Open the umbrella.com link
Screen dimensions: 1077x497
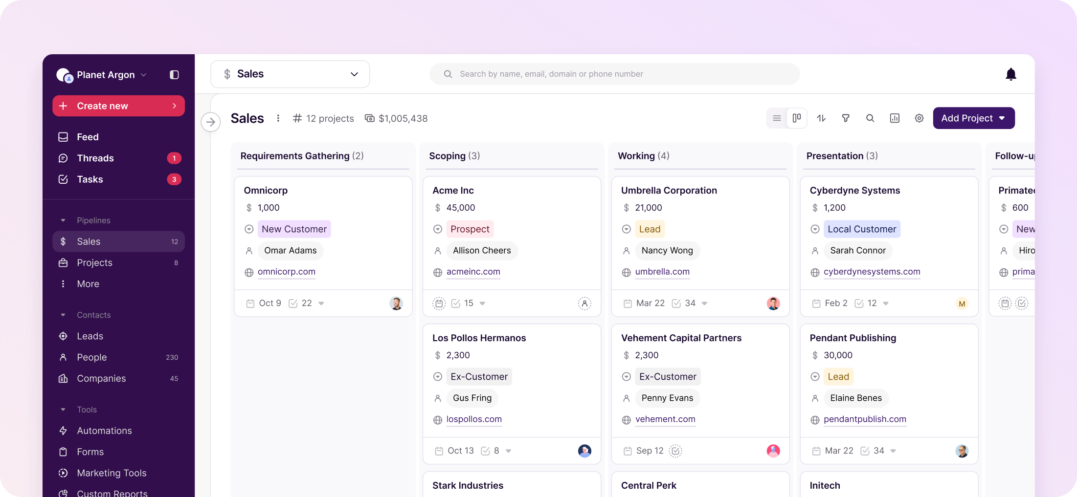662,272
